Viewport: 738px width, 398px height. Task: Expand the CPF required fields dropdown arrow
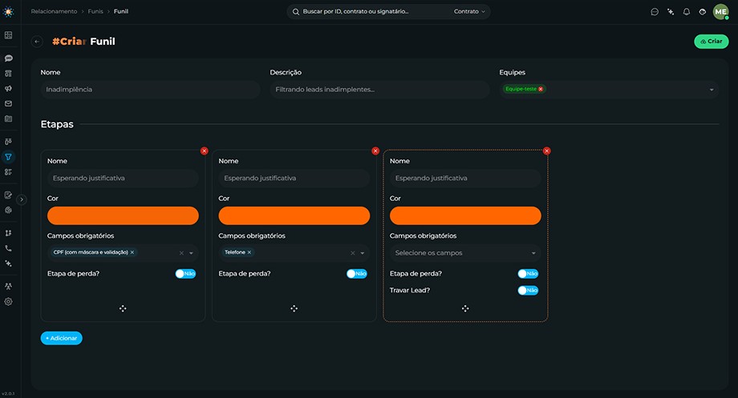(x=191, y=253)
